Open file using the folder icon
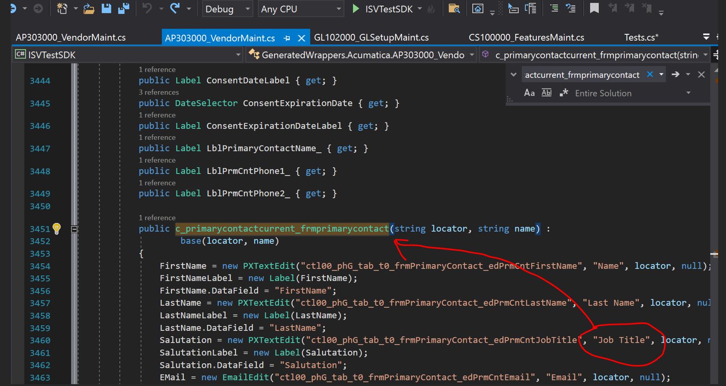Screen dimensions: 726x386 pos(89,8)
